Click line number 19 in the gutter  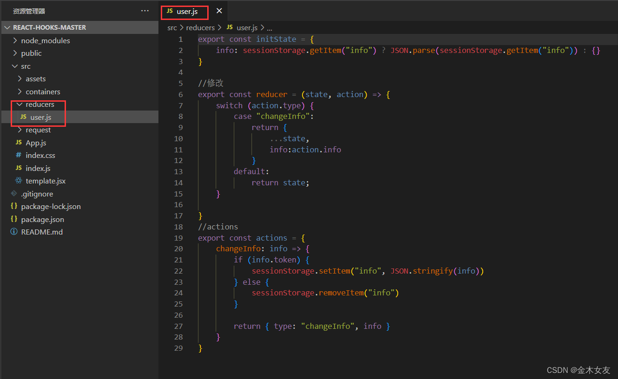pos(178,238)
